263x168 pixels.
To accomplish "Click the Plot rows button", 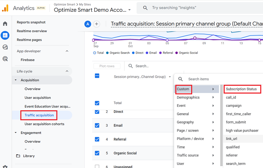I will (107, 66).
